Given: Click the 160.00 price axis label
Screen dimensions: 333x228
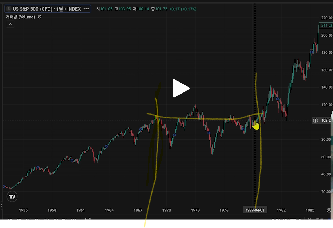Looking at the screenshot, I should point(327,70).
